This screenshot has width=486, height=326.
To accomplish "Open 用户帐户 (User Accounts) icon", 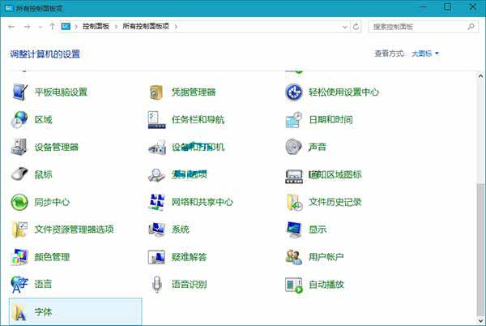I will coord(294,257).
